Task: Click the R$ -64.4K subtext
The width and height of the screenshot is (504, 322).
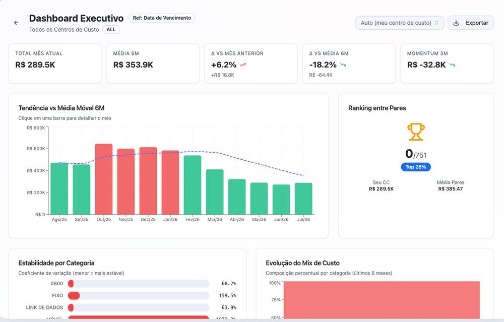Action: click(321, 75)
